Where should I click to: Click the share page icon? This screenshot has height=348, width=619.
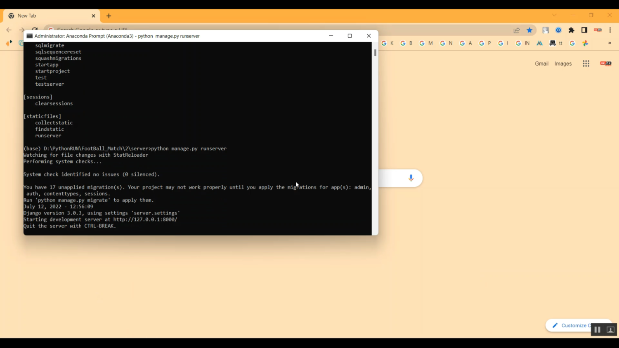(x=517, y=30)
